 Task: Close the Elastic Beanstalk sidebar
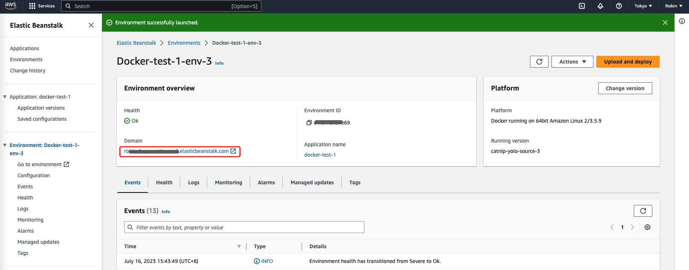pyautogui.click(x=91, y=25)
